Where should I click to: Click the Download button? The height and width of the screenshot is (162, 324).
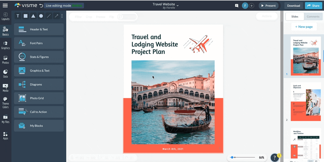pyautogui.click(x=293, y=5)
